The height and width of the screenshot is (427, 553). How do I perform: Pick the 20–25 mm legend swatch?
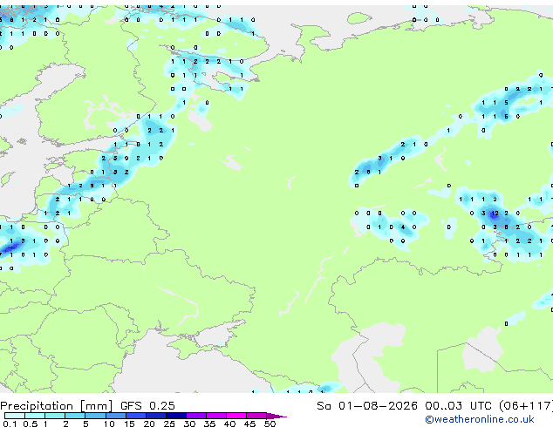click(x=156, y=416)
